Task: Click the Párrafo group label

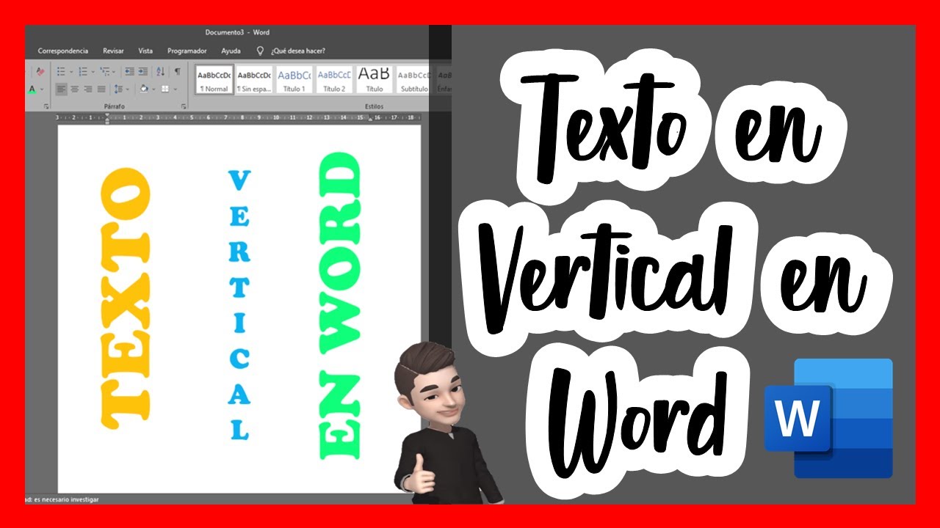Action: (113, 107)
